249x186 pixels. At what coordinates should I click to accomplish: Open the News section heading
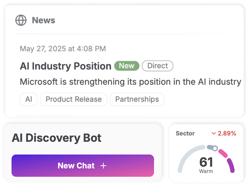(43, 20)
